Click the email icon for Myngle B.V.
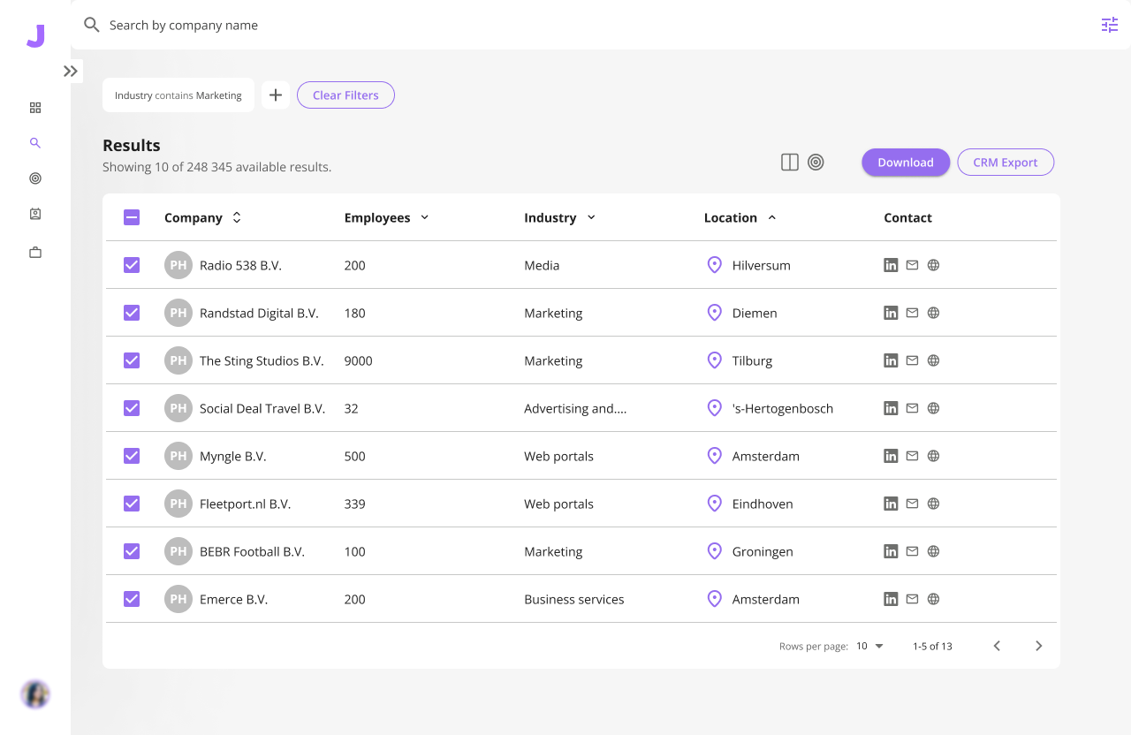Screen dimensions: 1131x735 click(x=912, y=455)
